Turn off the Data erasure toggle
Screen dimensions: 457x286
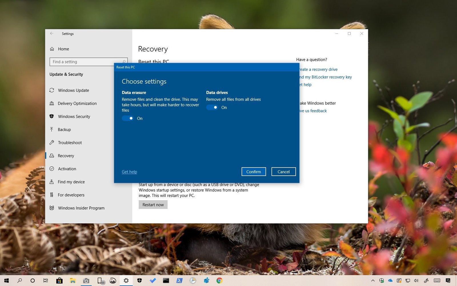(x=128, y=118)
